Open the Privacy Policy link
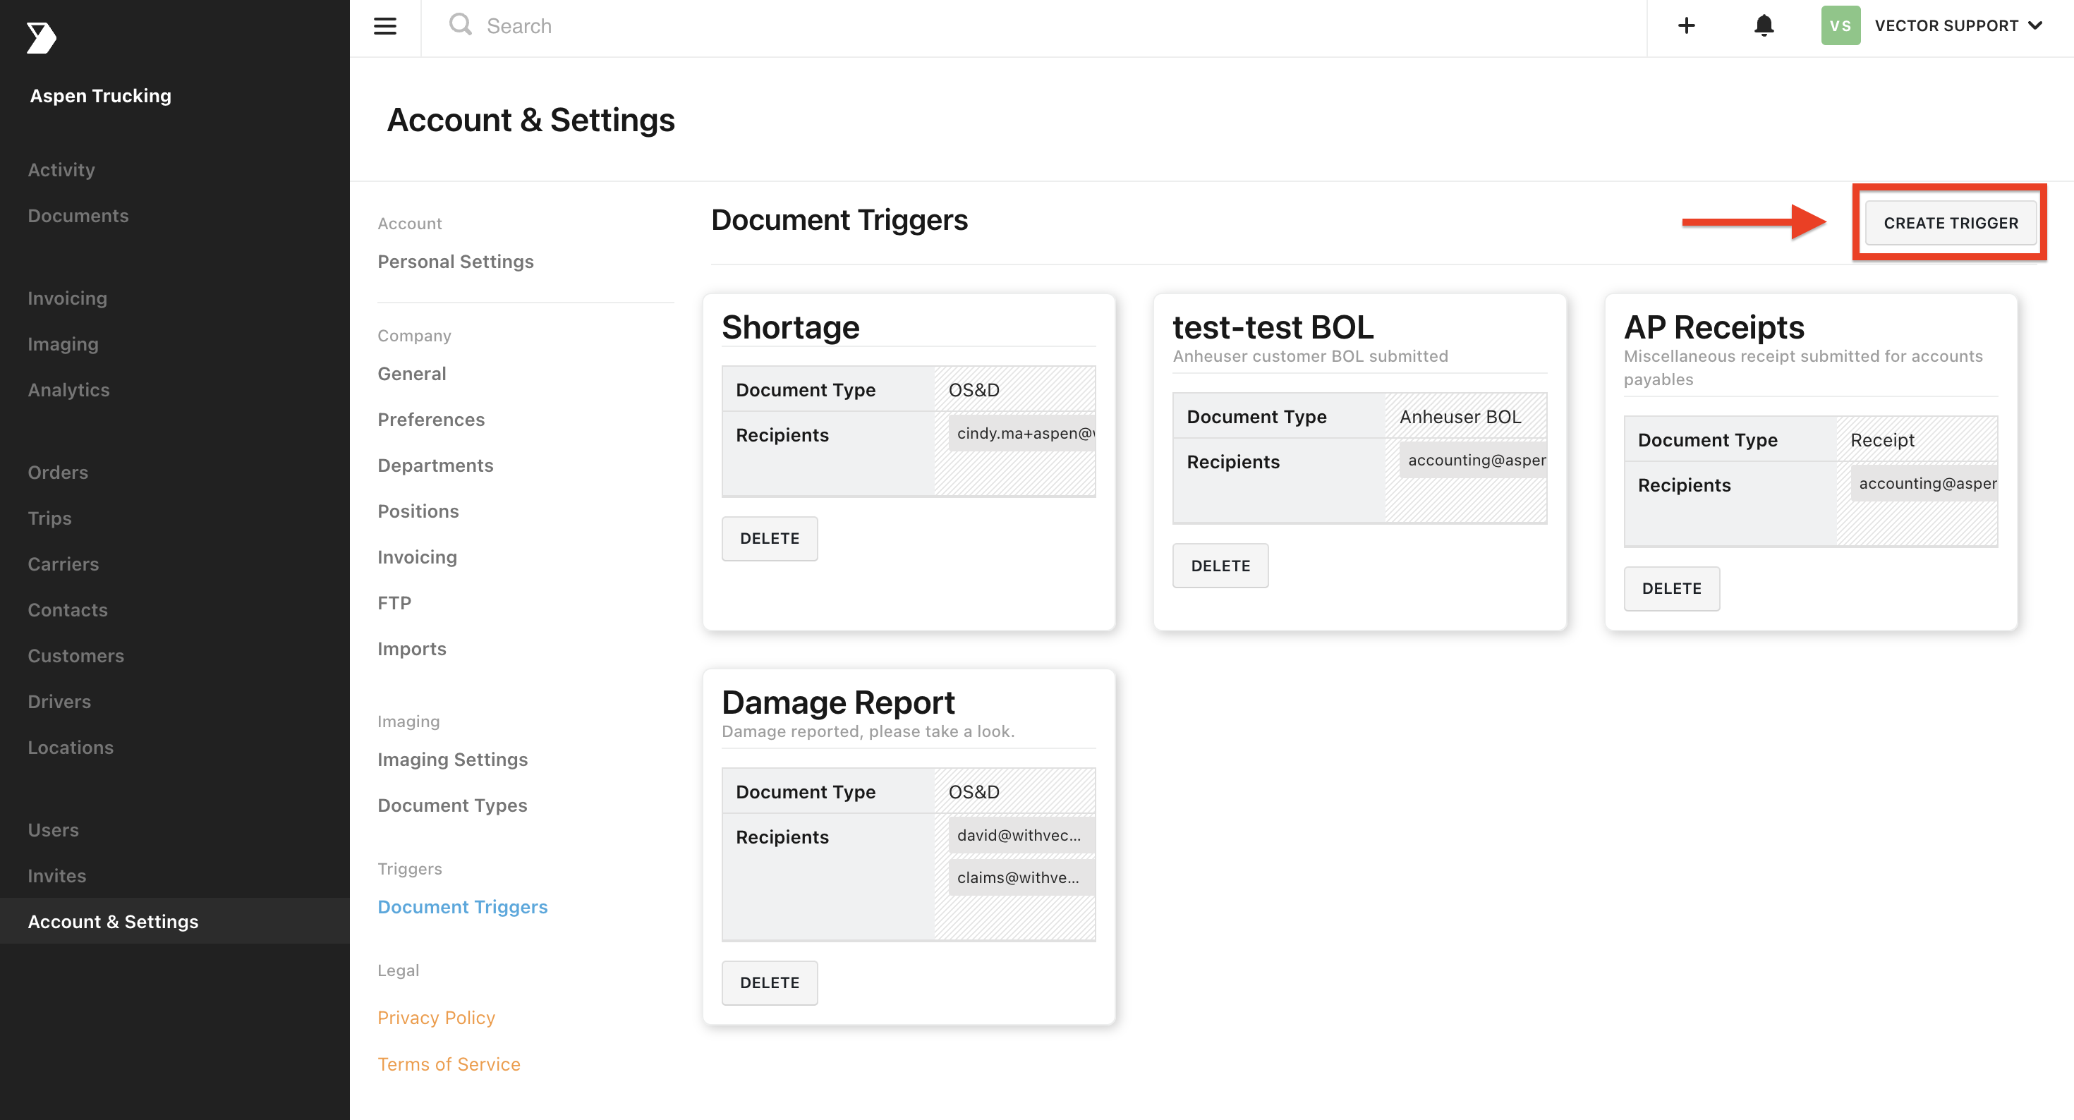This screenshot has width=2074, height=1120. point(437,1018)
